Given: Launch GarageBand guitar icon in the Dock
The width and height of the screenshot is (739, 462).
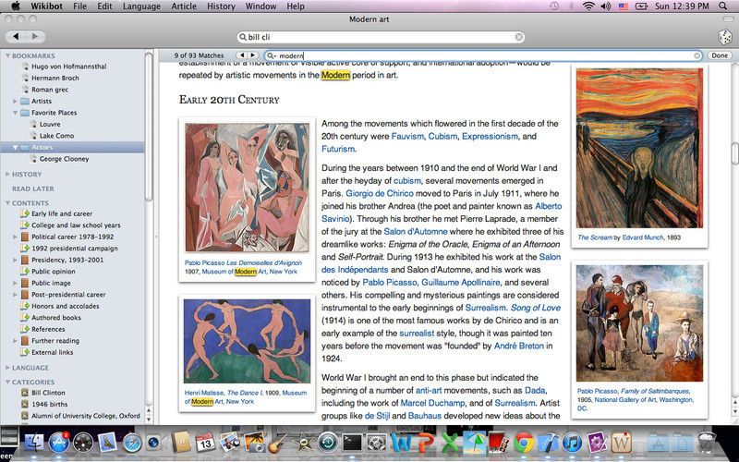Looking at the screenshot, I should click(279, 444).
